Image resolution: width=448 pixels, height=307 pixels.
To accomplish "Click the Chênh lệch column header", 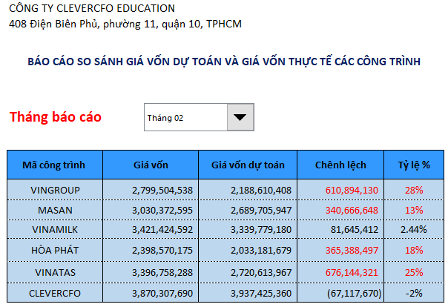I will click(340, 165).
